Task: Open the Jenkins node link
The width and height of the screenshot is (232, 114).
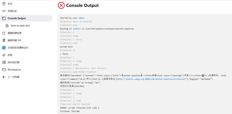Action: click(77, 29)
